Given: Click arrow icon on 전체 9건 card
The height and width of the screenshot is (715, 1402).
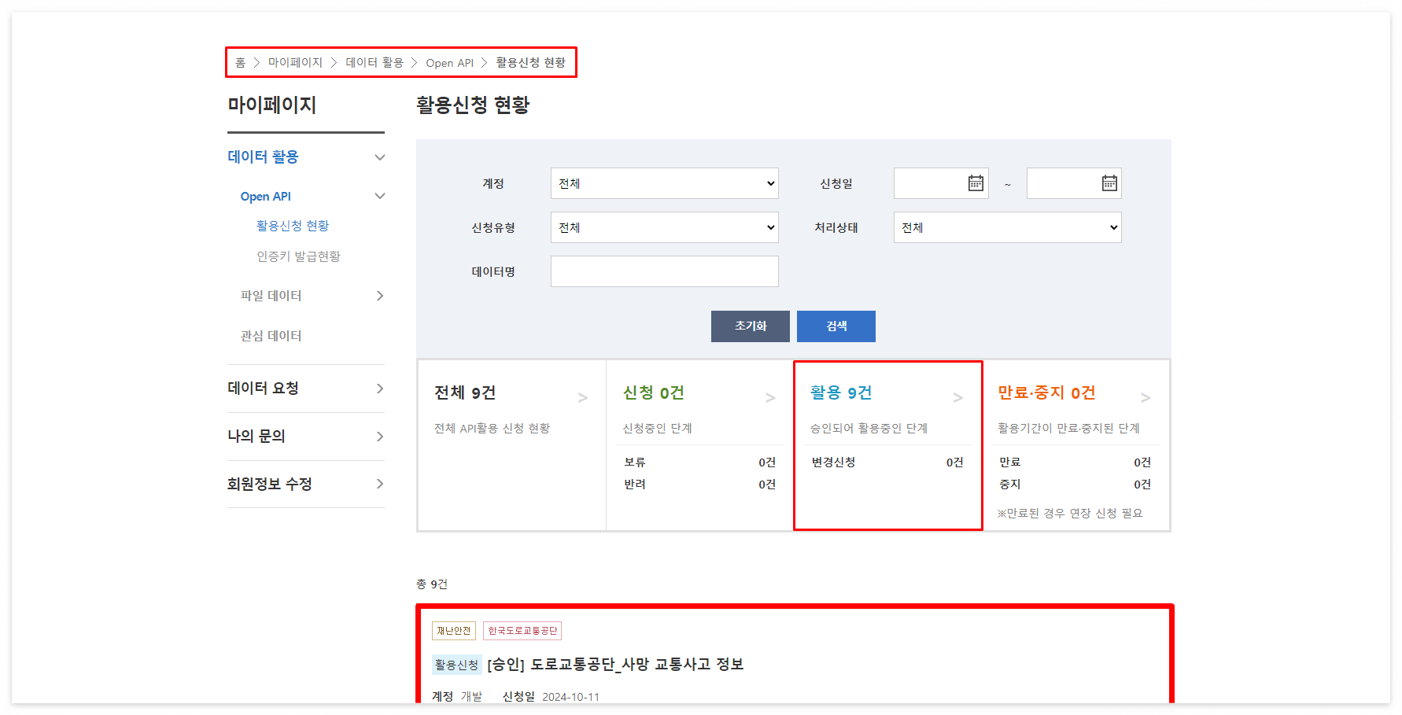Looking at the screenshot, I should pyautogui.click(x=583, y=398).
